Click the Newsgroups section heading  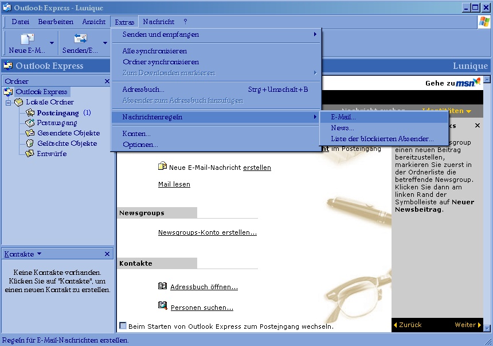tap(142, 213)
